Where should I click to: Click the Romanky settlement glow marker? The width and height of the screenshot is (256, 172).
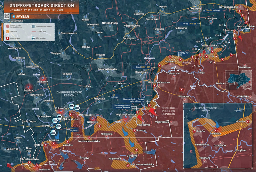point(43,79)
